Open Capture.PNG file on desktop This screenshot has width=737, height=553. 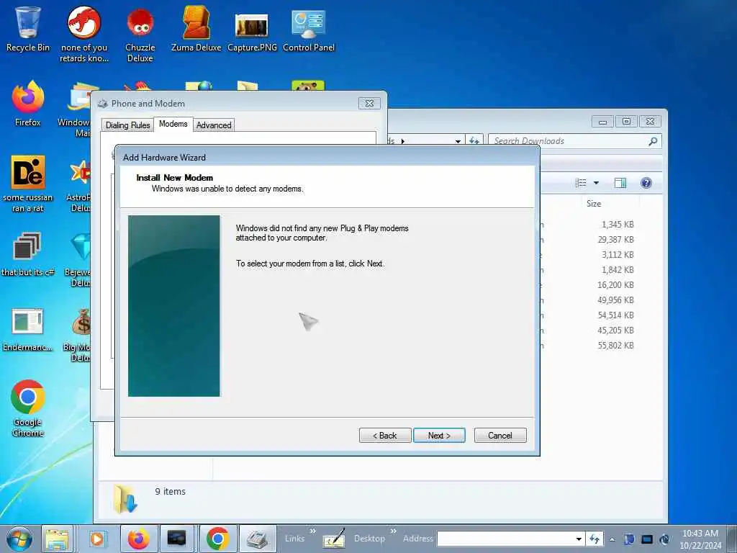click(252, 31)
